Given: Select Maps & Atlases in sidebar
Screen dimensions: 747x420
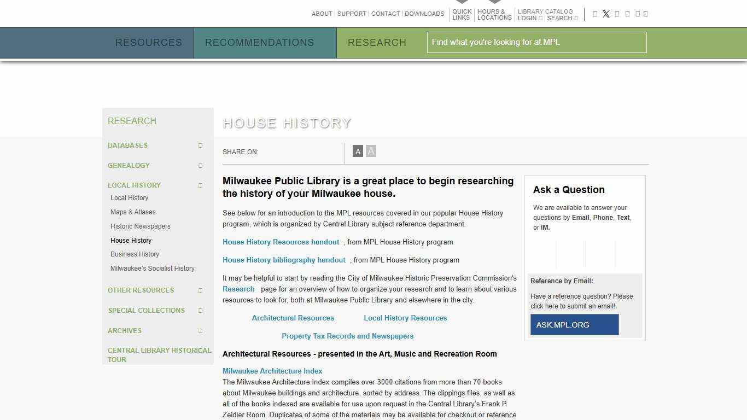Looking at the screenshot, I should (x=133, y=212).
